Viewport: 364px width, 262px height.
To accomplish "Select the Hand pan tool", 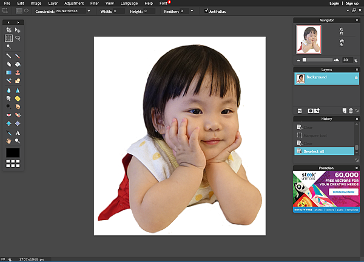I will click(x=8, y=141).
